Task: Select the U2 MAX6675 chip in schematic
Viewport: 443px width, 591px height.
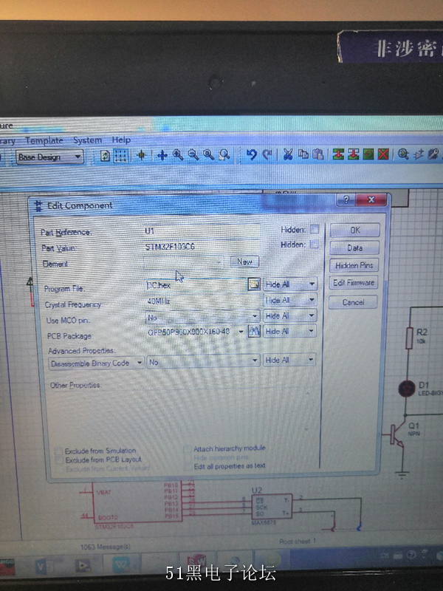Action: 272,507
